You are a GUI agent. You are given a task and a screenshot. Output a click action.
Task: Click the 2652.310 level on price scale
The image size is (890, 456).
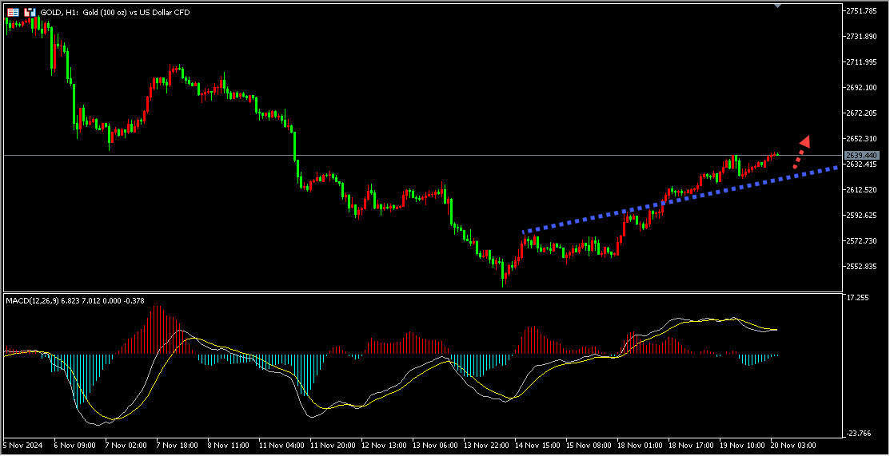click(x=865, y=139)
